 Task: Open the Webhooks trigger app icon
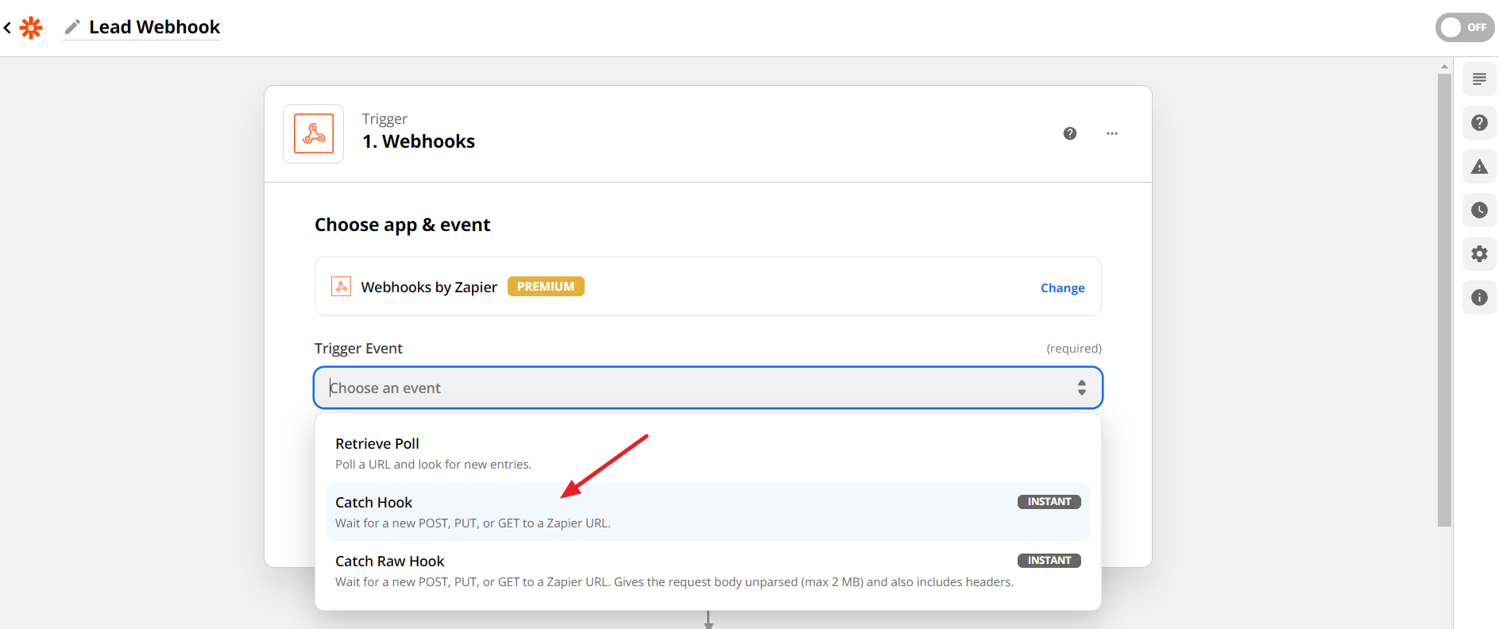pyautogui.click(x=314, y=133)
